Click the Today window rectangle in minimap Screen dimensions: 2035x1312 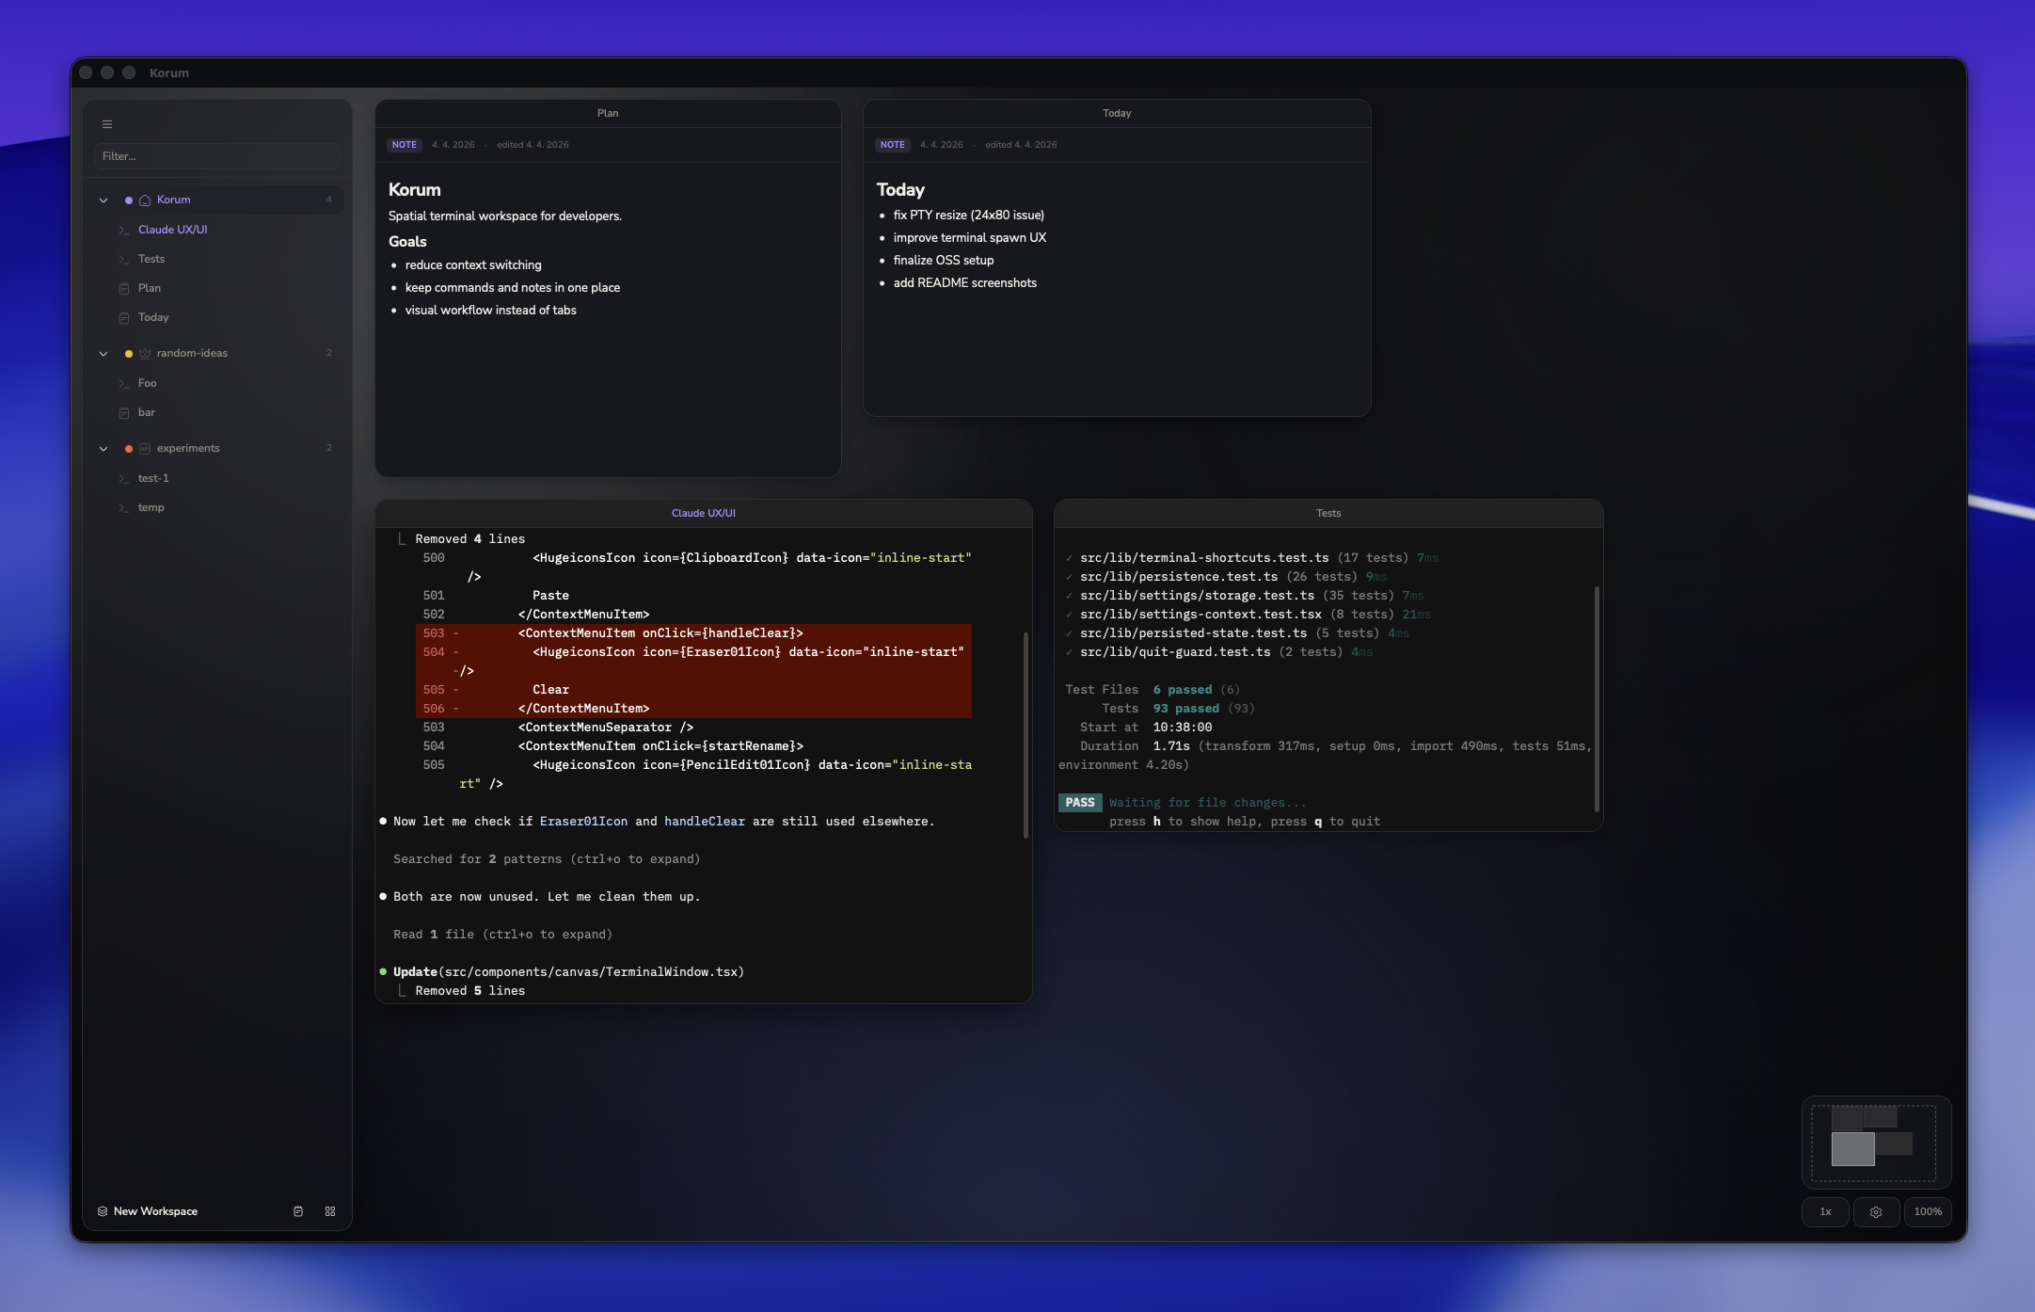pyautogui.click(x=1880, y=1116)
